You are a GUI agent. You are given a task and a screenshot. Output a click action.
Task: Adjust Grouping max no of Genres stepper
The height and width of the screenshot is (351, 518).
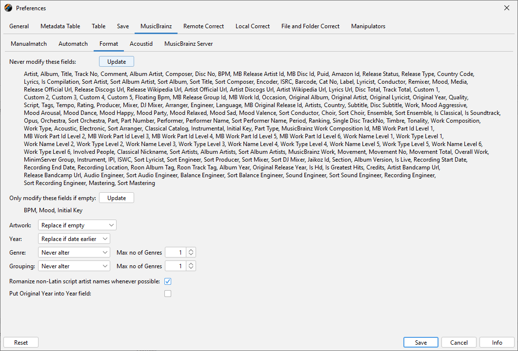click(191, 266)
